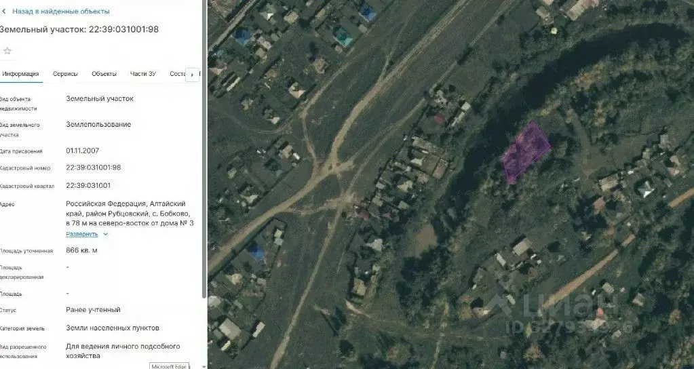This screenshot has width=694, height=369.
Task: Click the back chevron arrow icon
Action: (4, 12)
